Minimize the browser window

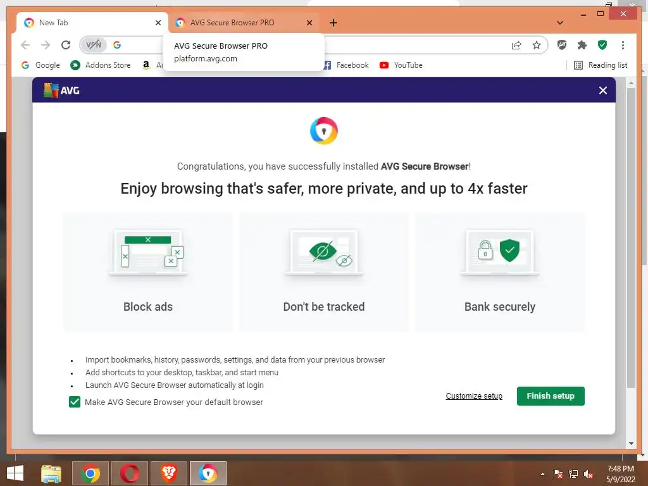pos(583,15)
